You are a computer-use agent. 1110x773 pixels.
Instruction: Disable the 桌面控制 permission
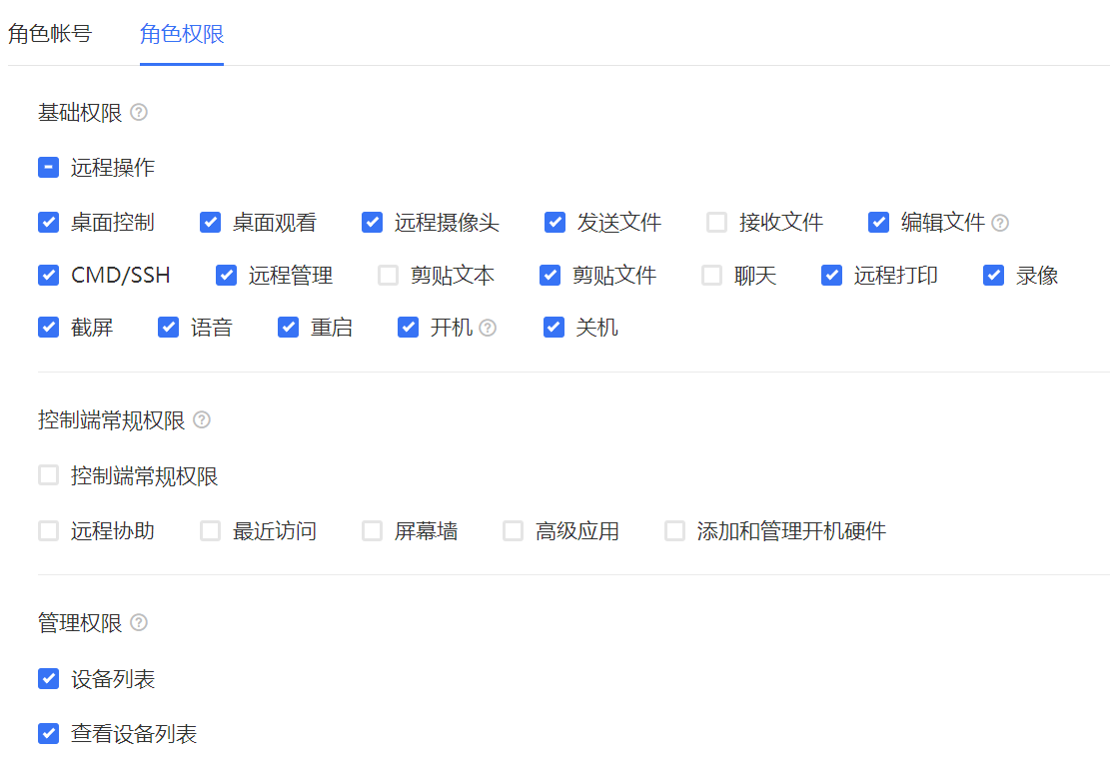tap(48, 223)
